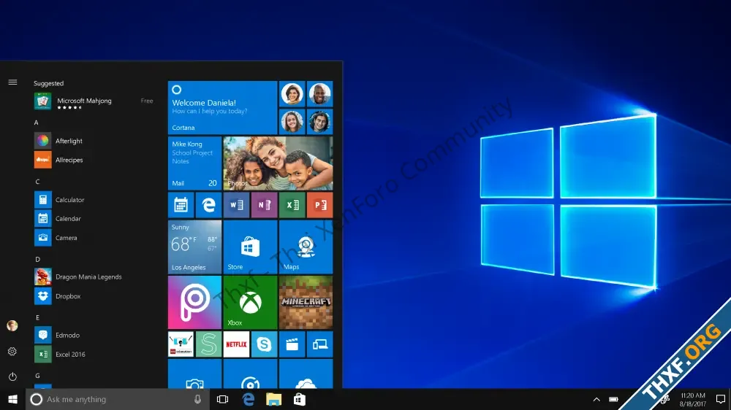Open the PowerPoint tile
Image resolution: width=731 pixels, height=410 pixels.
pyautogui.click(x=320, y=205)
